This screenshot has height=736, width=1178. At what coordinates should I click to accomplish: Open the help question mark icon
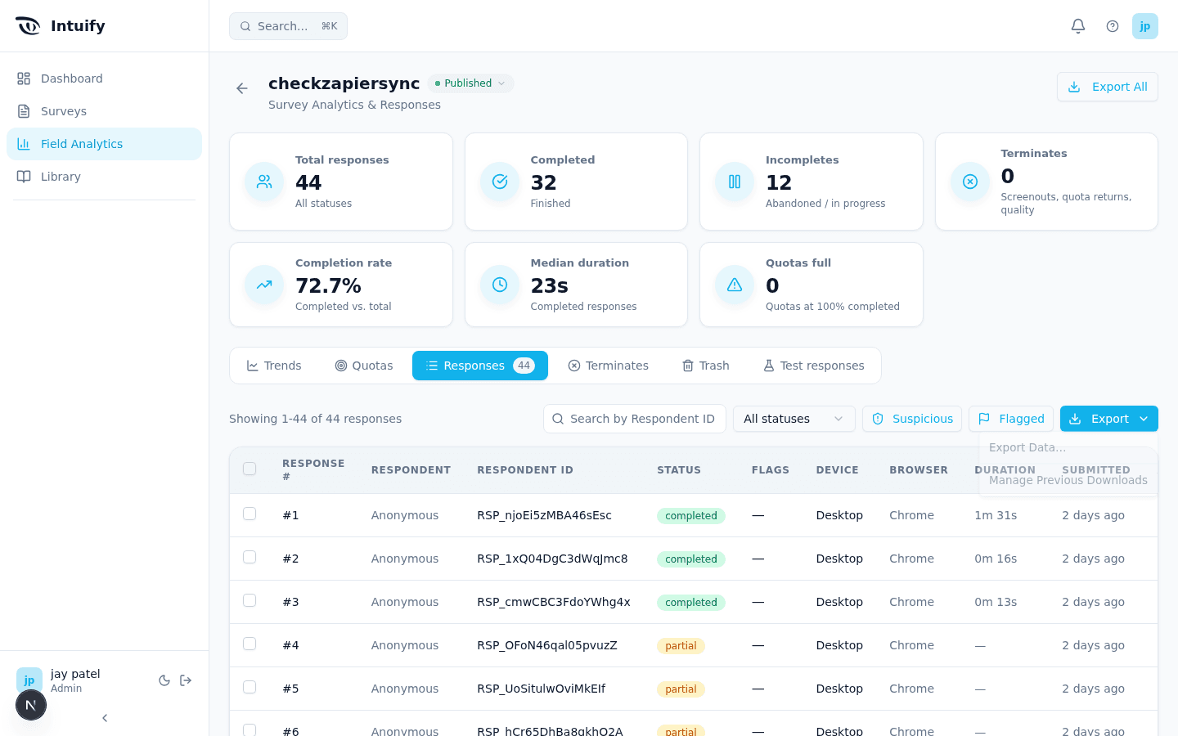pos(1113,26)
